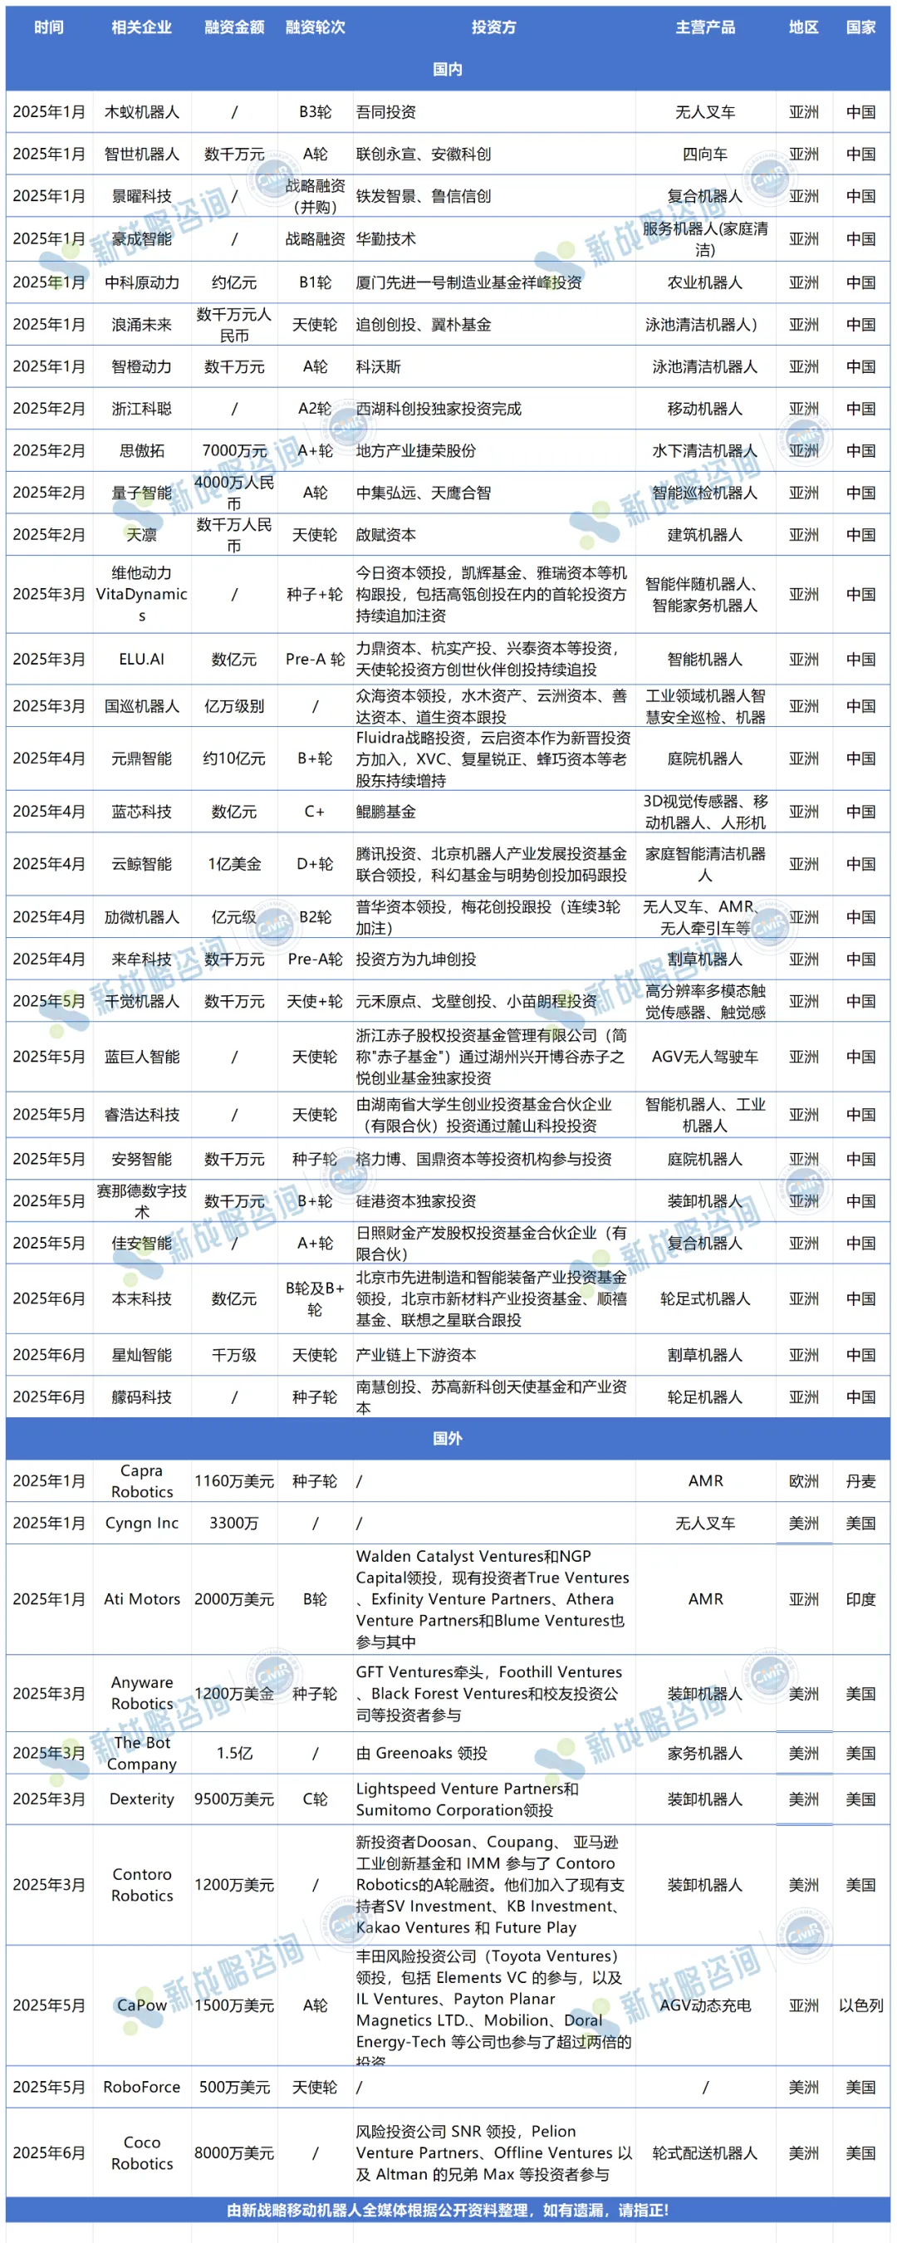The width and height of the screenshot is (897, 2243).
Task: Click amount cell 8000万美元
Action: (x=234, y=2153)
